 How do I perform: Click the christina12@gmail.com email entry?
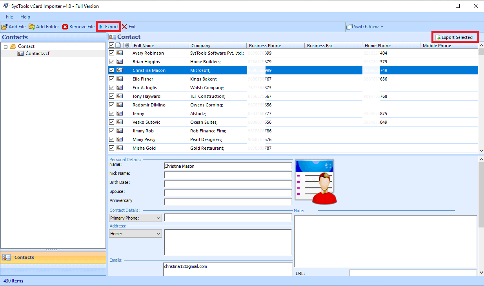(186, 266)
